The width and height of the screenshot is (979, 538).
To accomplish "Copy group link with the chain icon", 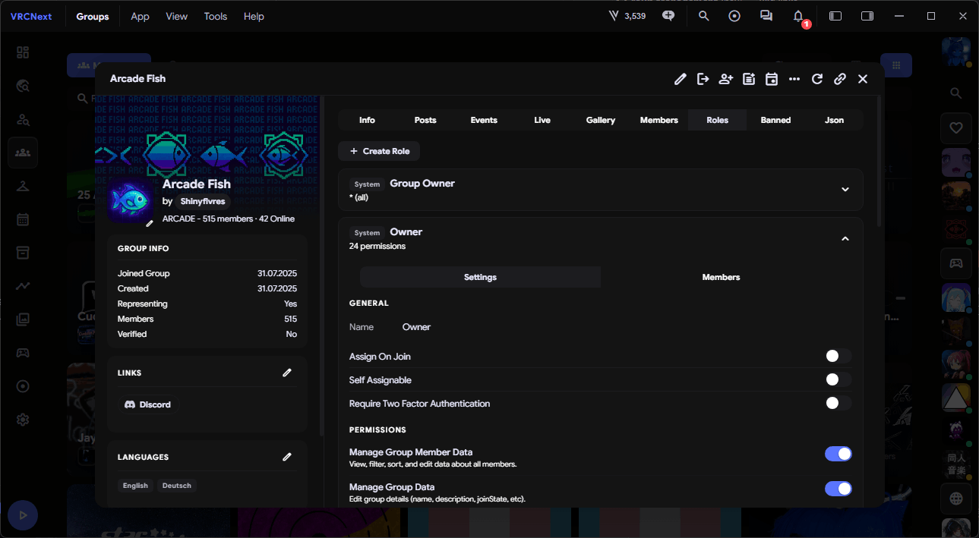I will click(840, 79).
